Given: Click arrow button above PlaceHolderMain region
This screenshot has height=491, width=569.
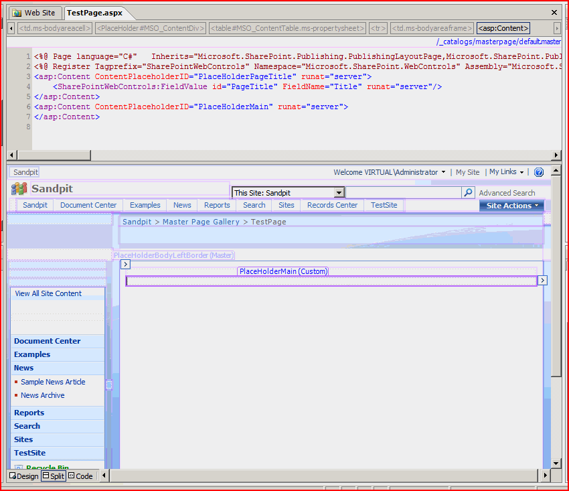Looking at the screenshot, I should [x=125, y=265].
